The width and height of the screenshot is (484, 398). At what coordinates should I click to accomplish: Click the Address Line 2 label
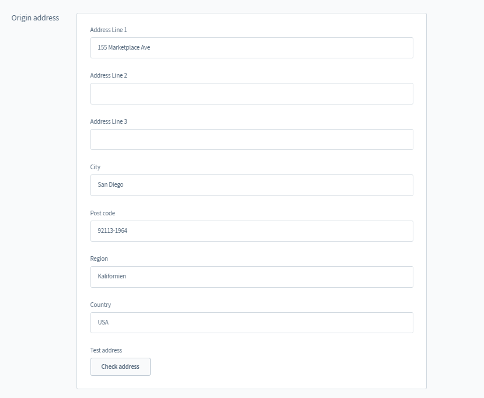click(109, 76)
